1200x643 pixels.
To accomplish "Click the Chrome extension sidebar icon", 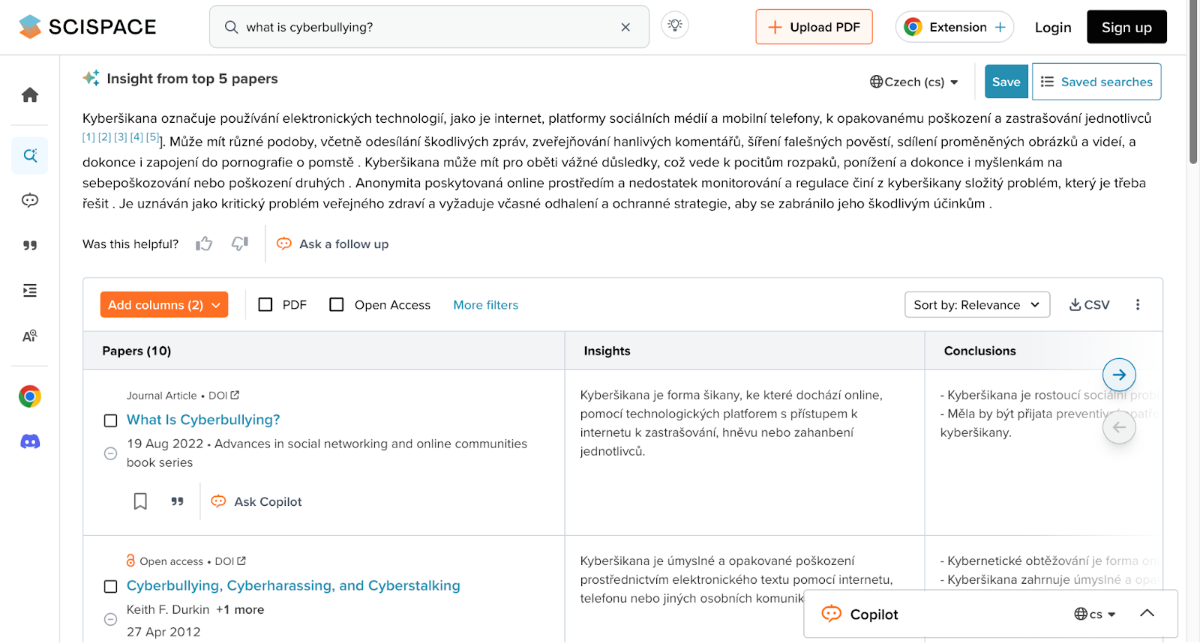I will click(x=30, y=396).
